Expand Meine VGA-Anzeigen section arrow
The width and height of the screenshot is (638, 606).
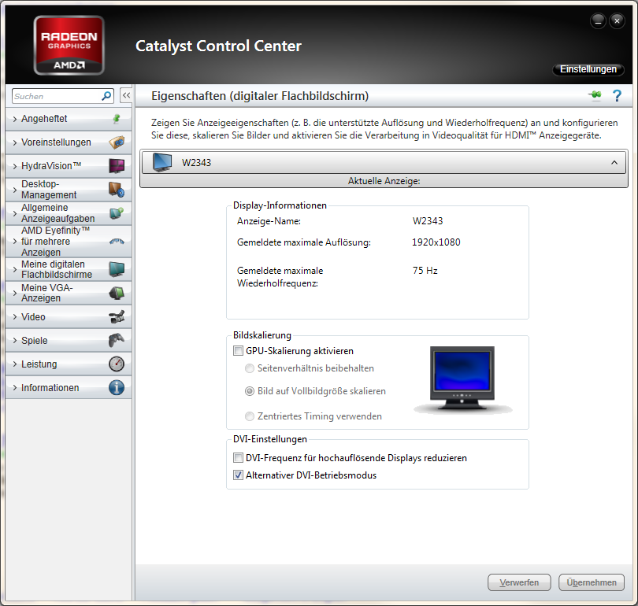[15, 293]
